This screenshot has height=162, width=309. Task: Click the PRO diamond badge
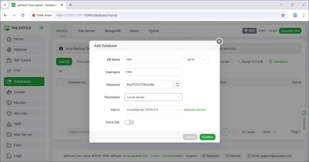(249, 31)
